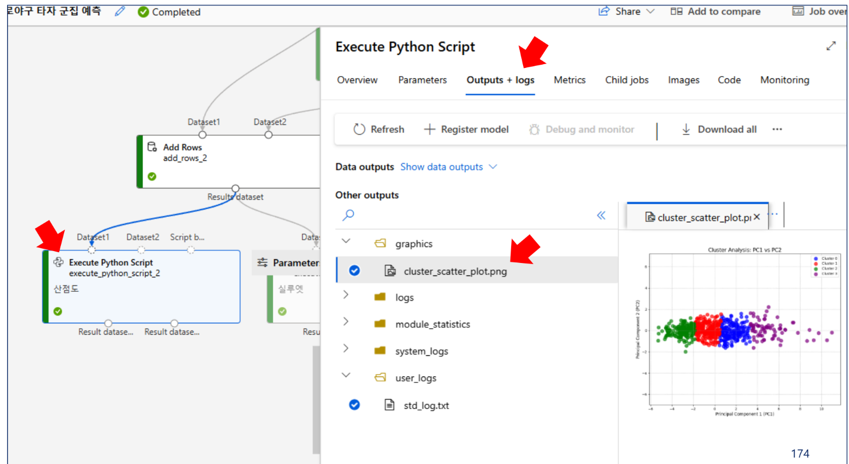This screenshot has height=464, width=849.
Task: Click the scatter plot image preview
Action: pyautogui.click(x=735, y=331)
